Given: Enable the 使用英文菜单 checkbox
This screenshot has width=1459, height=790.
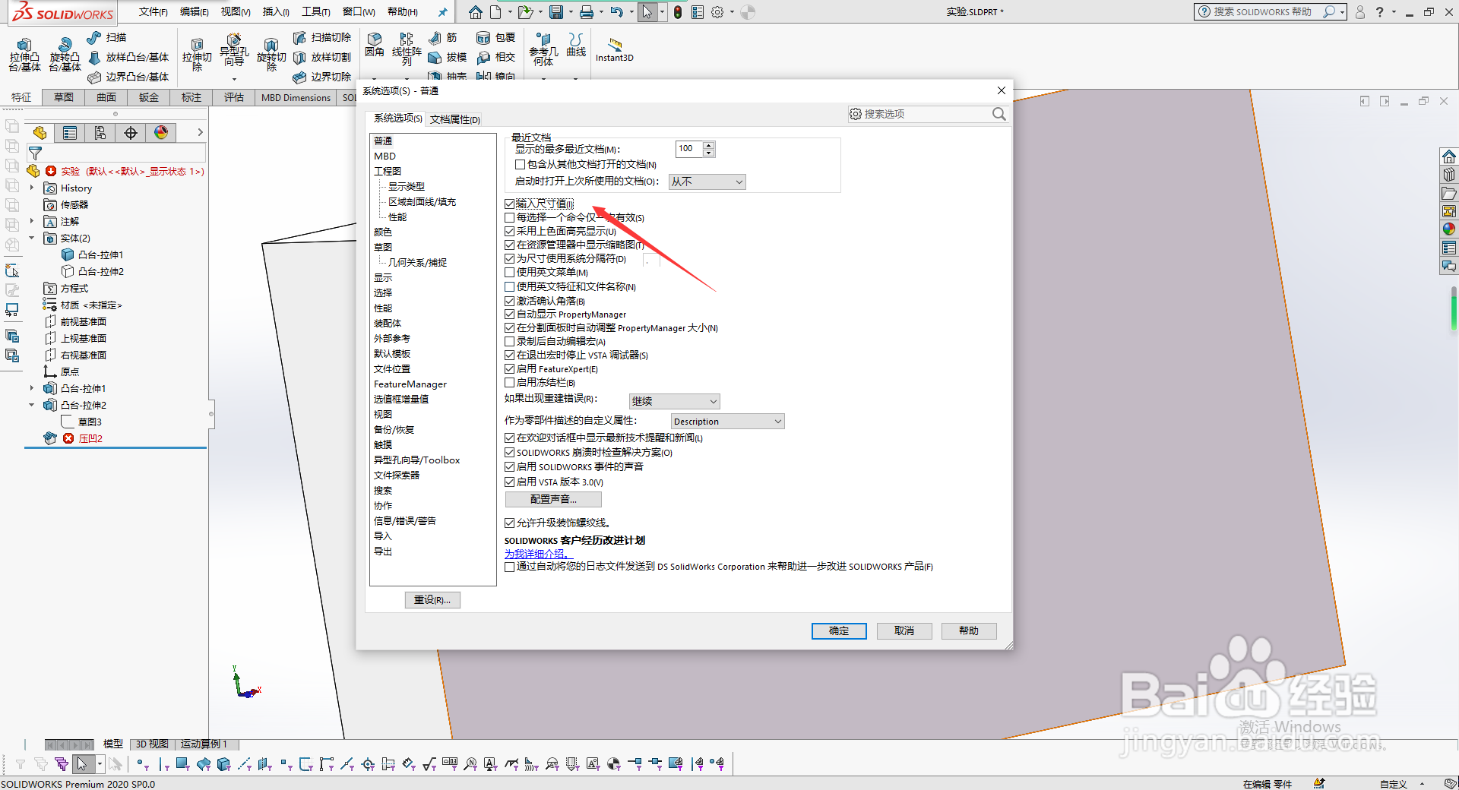Looking at the screenshot, I should coord(509,272).
